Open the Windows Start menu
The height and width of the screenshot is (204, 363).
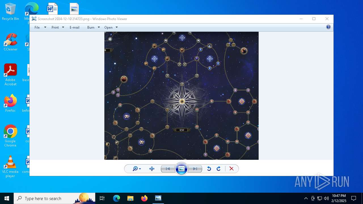tap(7, 198)
